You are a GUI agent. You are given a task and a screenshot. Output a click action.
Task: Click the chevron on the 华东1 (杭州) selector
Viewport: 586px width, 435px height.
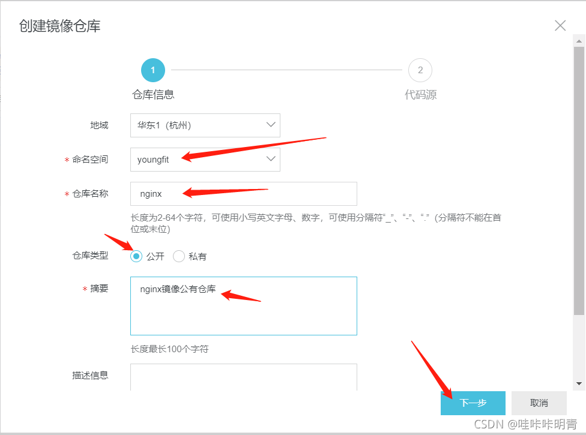271,125
